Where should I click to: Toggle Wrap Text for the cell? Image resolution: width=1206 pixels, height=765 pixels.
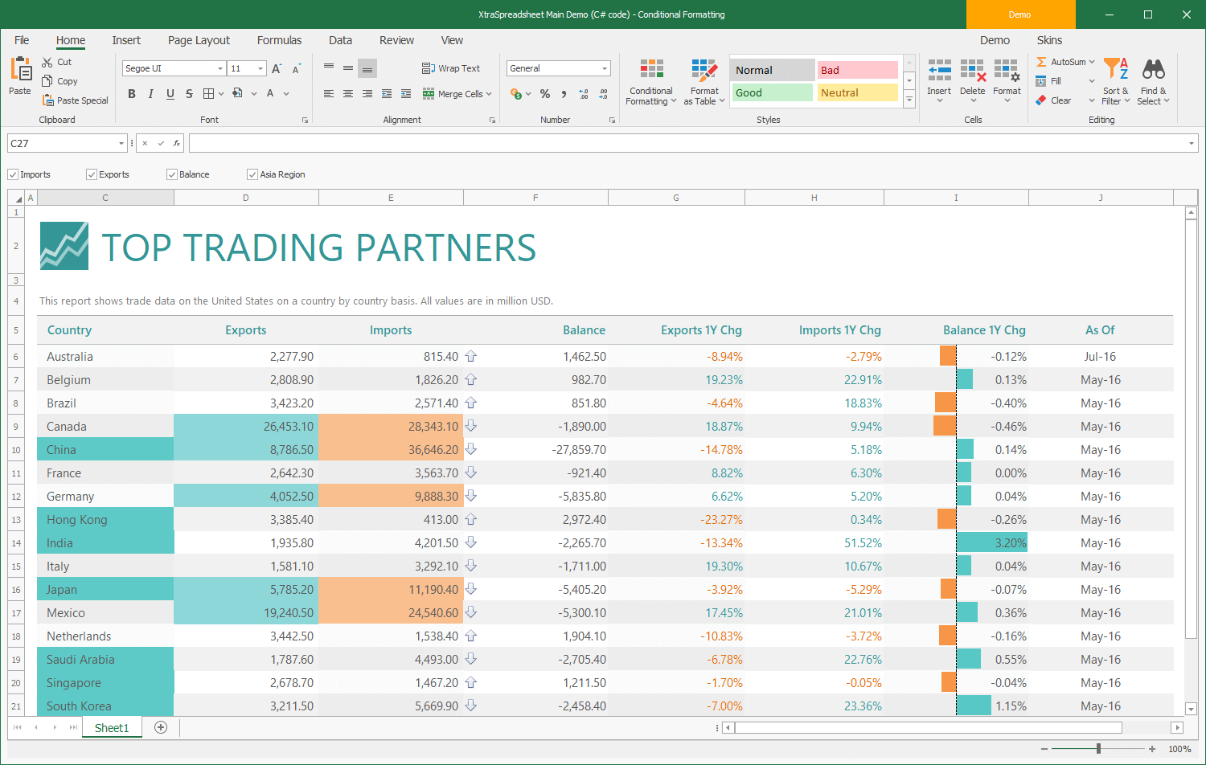[453, 68]
